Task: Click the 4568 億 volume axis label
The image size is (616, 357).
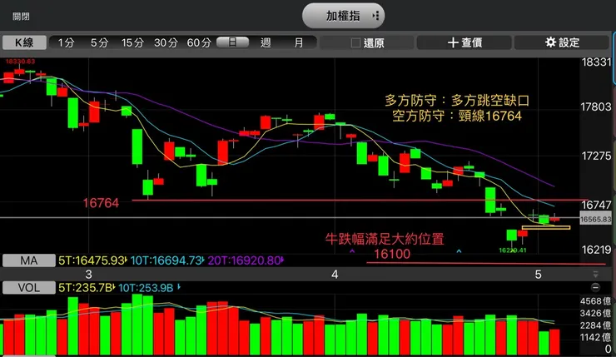Action: (x=595, y=301)
